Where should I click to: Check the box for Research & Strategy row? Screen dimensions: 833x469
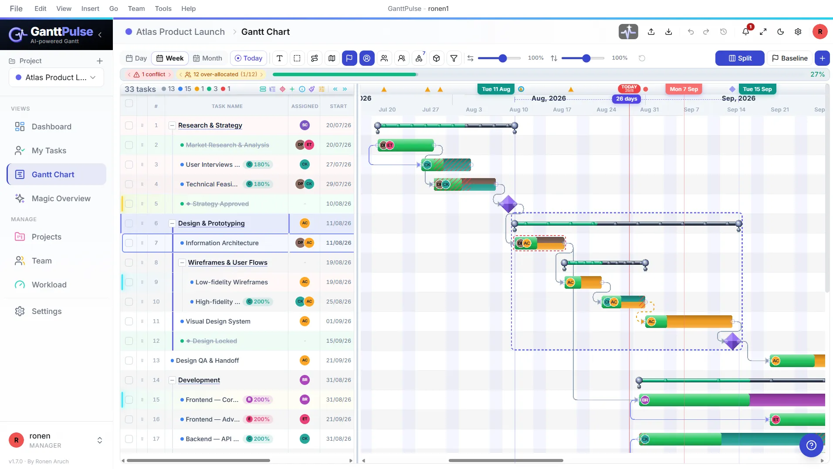[129, 125]
